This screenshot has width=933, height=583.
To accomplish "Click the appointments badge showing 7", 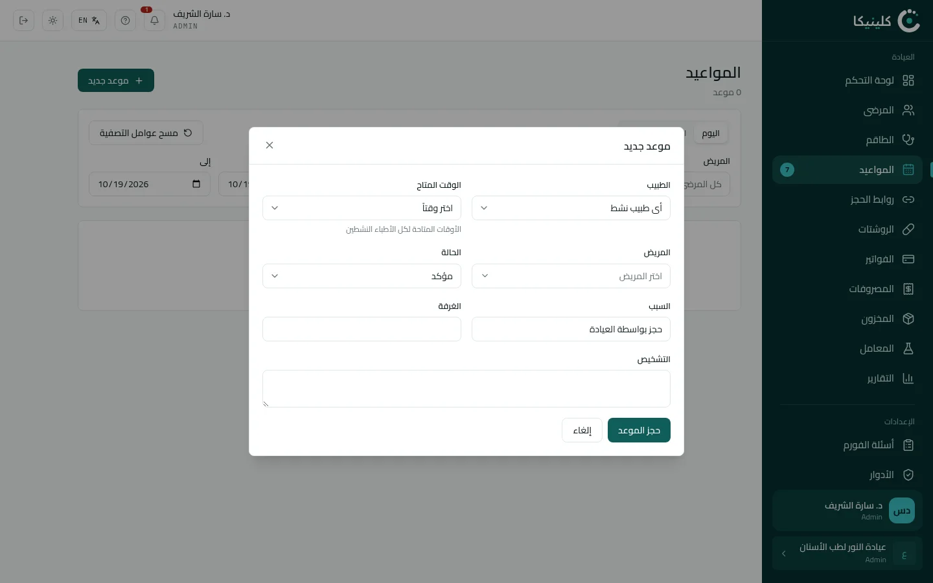I will coord(787,170).
